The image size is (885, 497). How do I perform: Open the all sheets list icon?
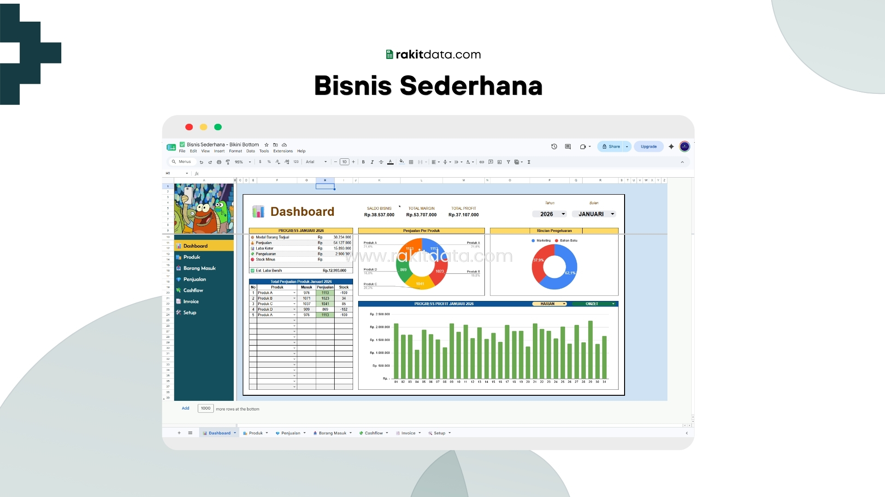(190, 433)
